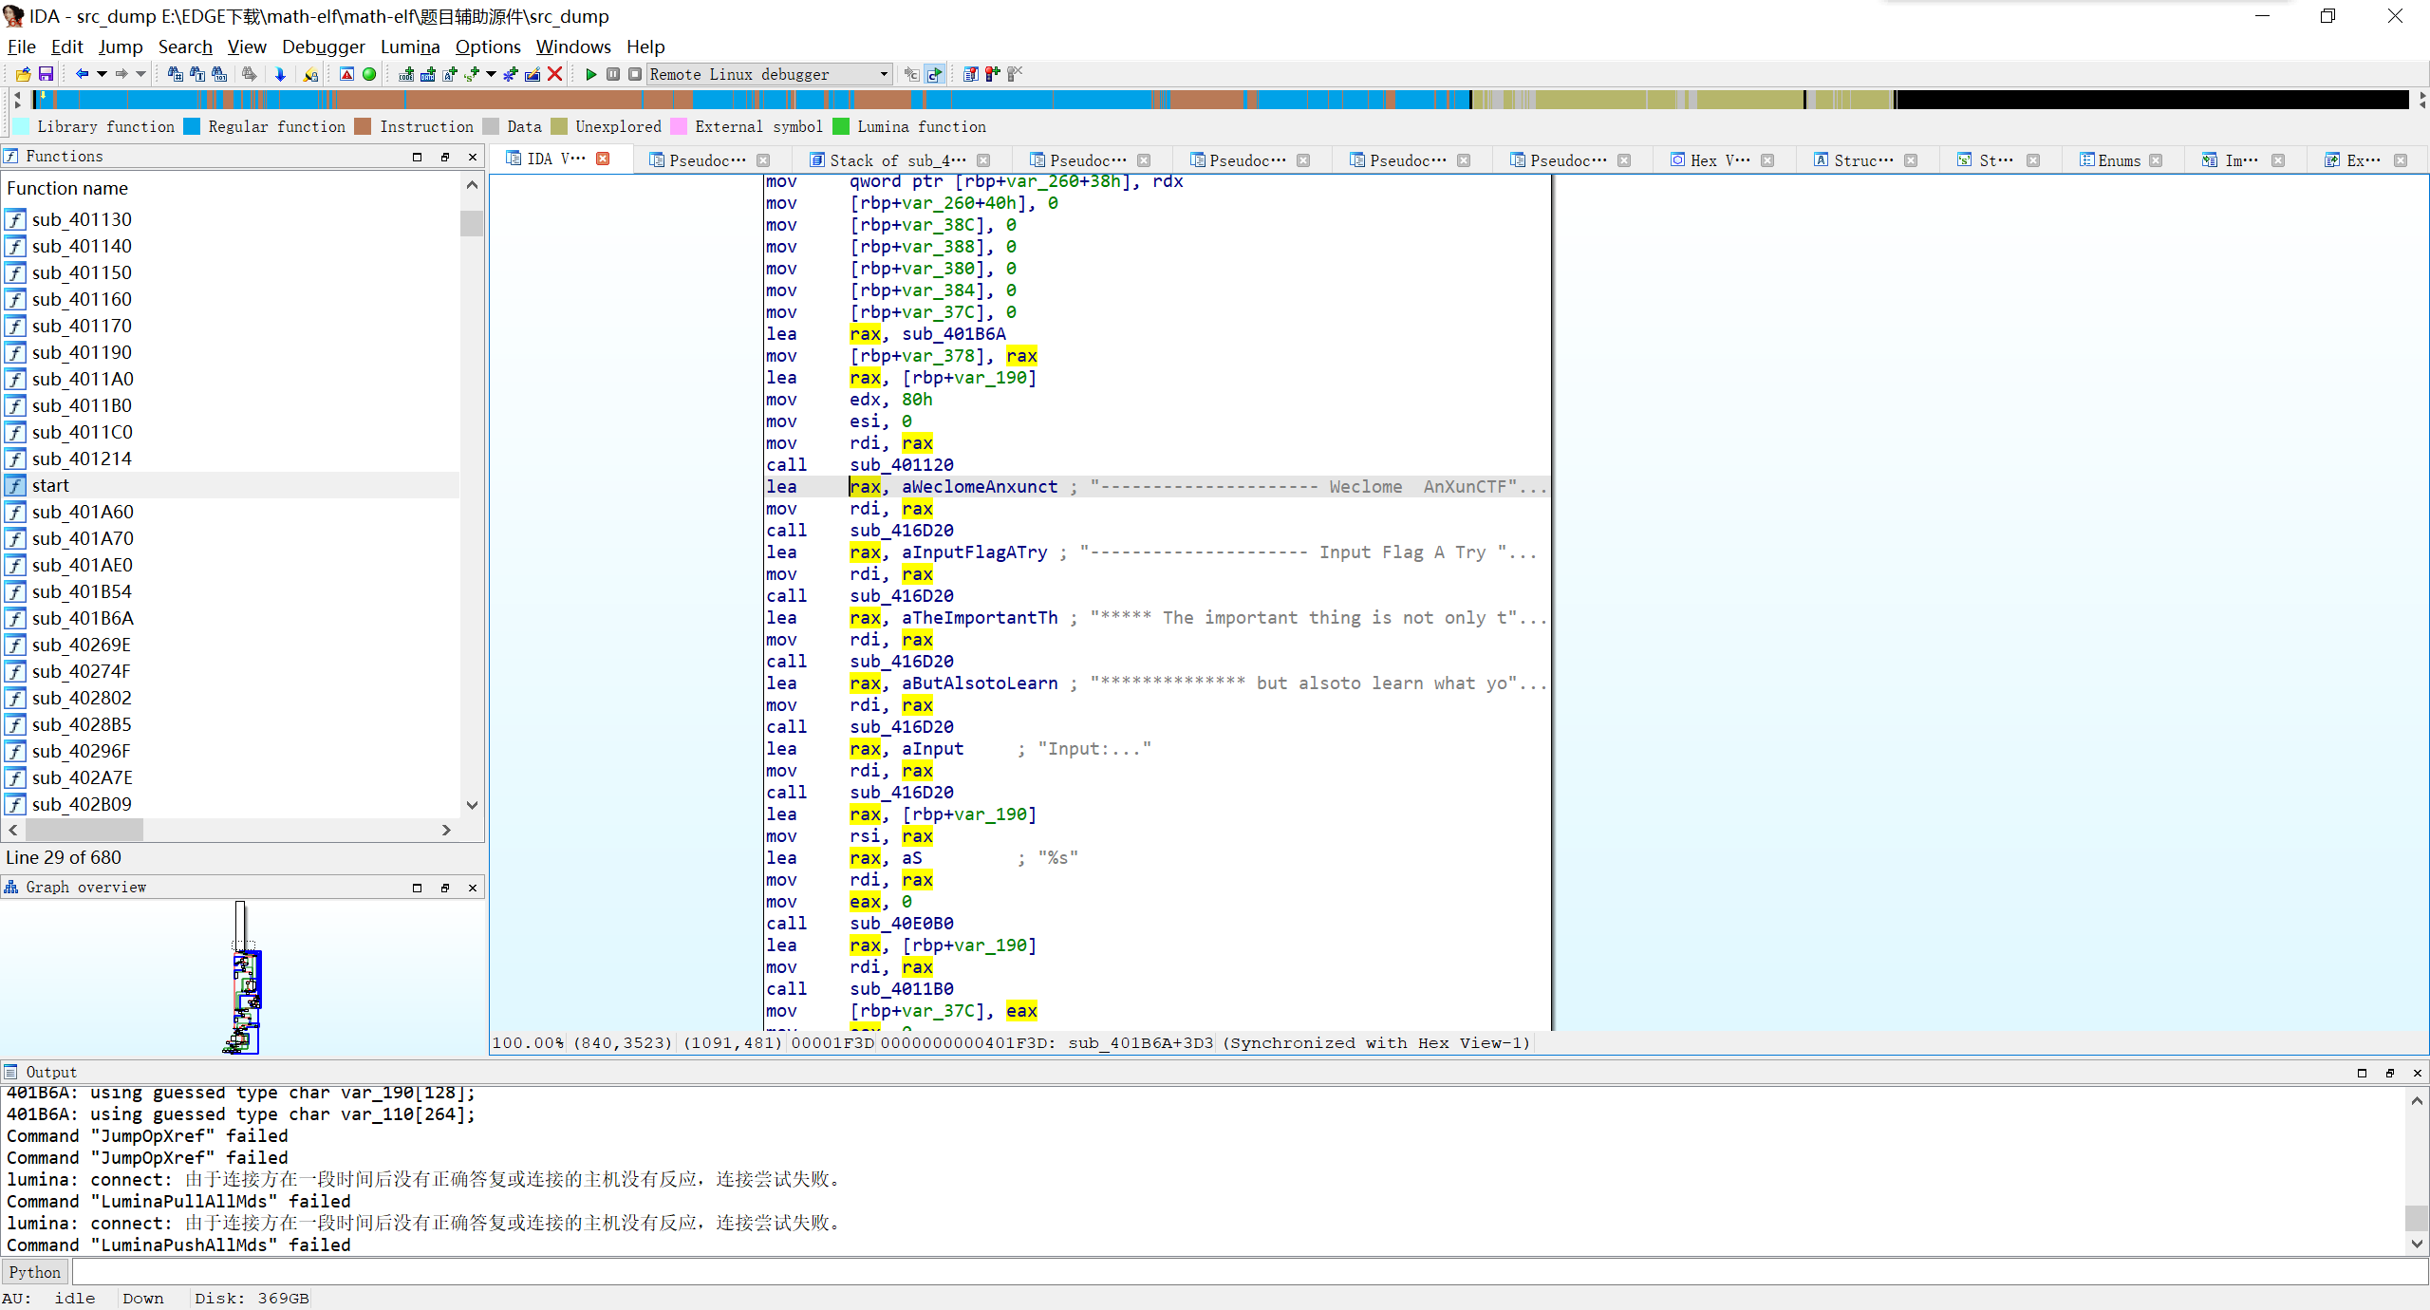Switch to the Hex View tab
This screenshot has height=1310, width=2430.
click(1718, 160)
